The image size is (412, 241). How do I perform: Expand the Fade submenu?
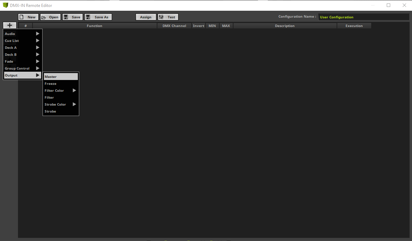coord(22,61)
